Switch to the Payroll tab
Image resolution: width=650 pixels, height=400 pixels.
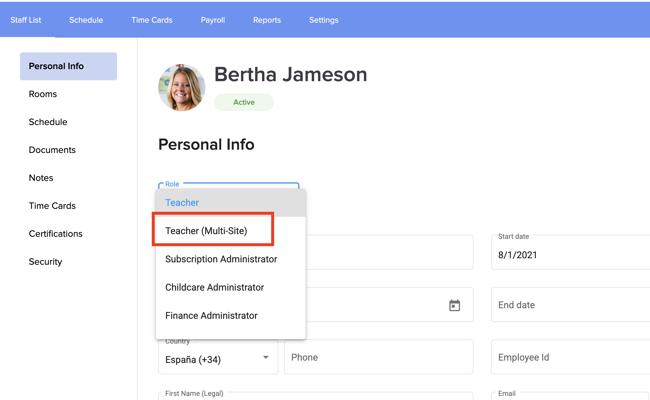tap(213, 20)
